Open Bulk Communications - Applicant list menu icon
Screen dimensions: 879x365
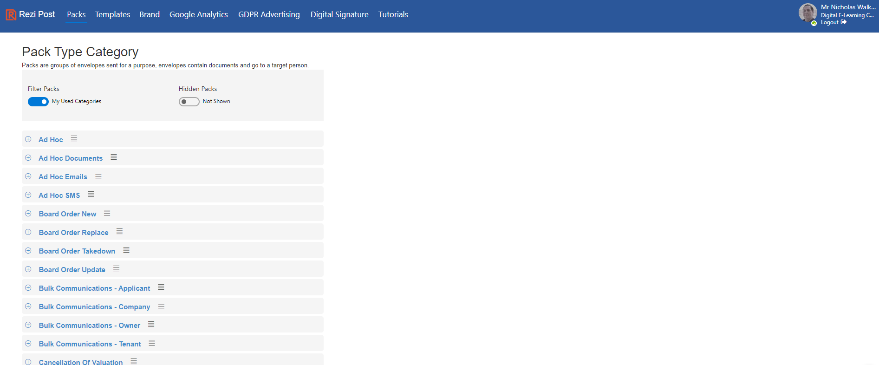click(x=161, y=287)
